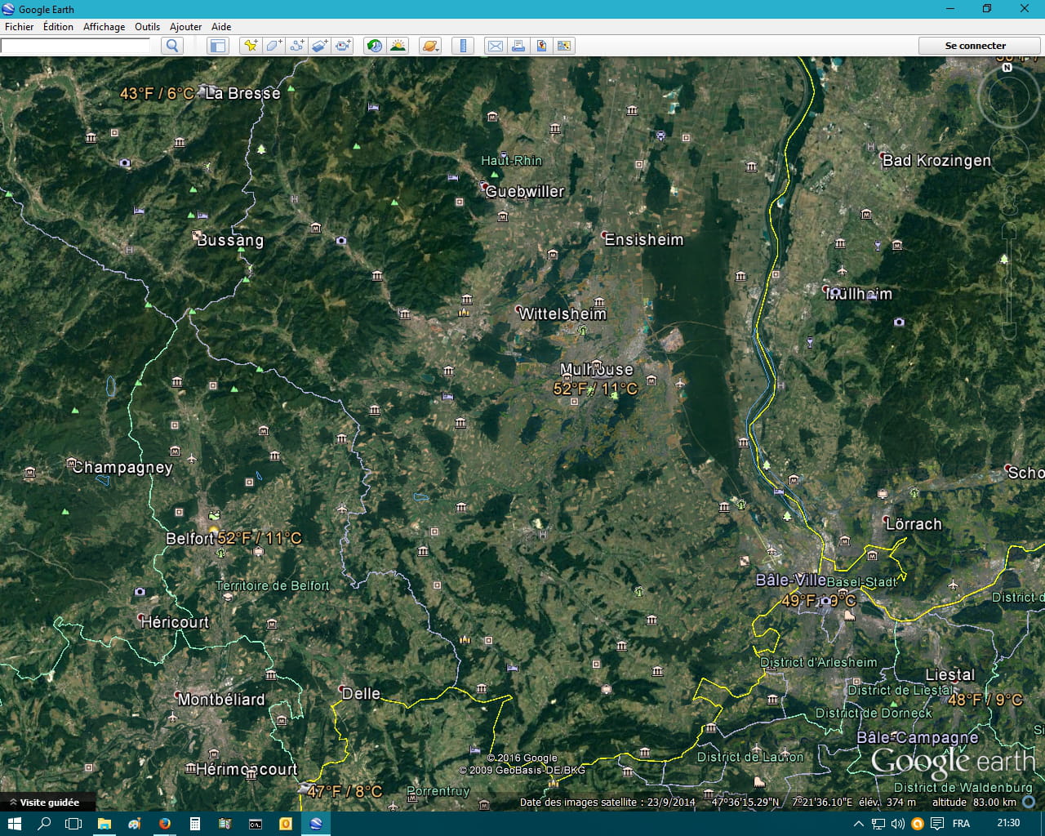The width and height of the screenshot is (1045, 836).
Task: Click the Müllheim place label
Action: 859,294
